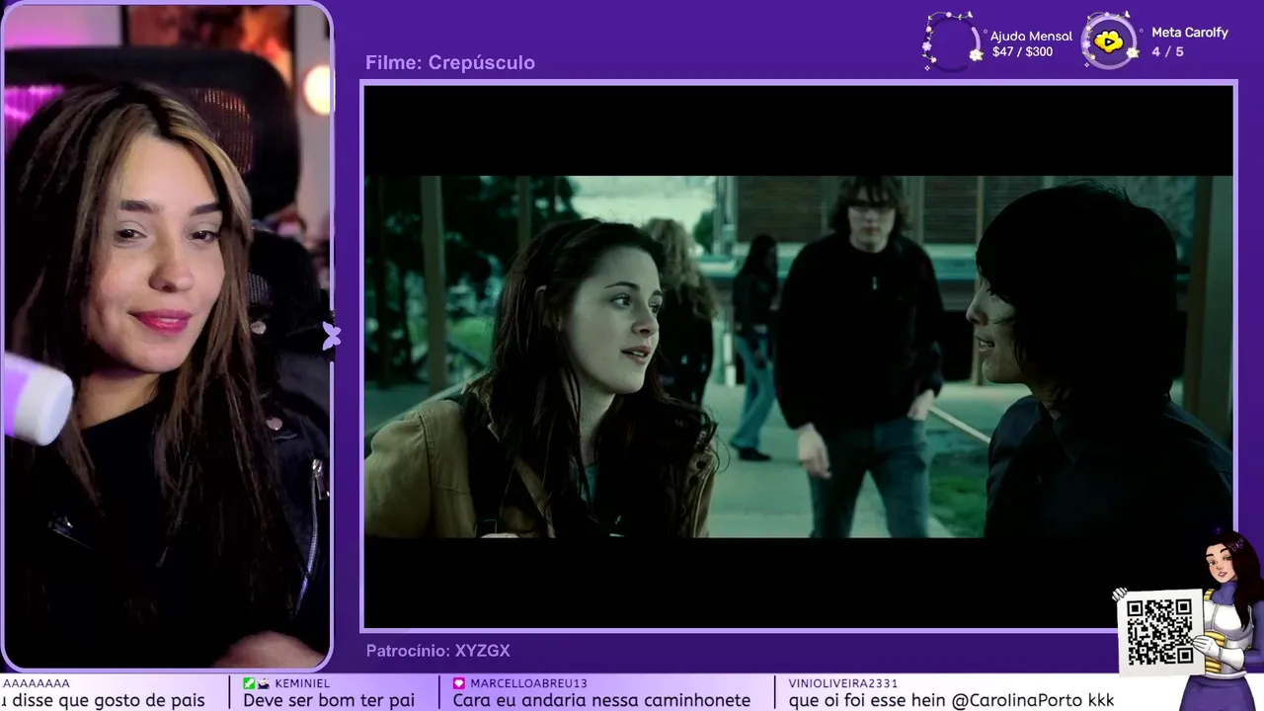
Task: Click the 'Filme: Crepúsculo' title text
Action: pos(450,63)
